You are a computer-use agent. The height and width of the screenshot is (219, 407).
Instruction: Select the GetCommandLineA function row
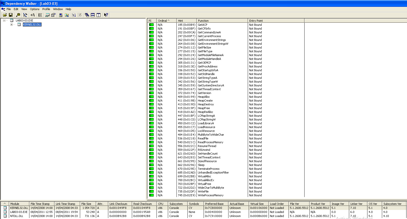[226, 32]
